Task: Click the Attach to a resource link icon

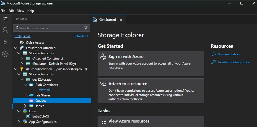Action: 103,84
